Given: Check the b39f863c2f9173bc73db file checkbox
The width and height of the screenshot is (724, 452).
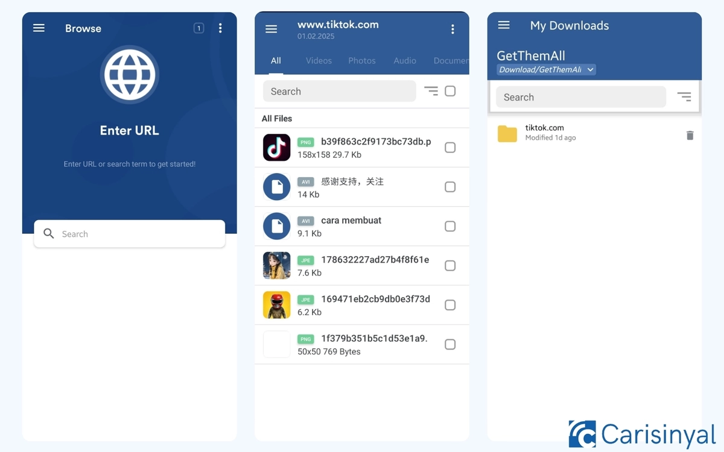Looking at the screenshot, I should point(450,148).
